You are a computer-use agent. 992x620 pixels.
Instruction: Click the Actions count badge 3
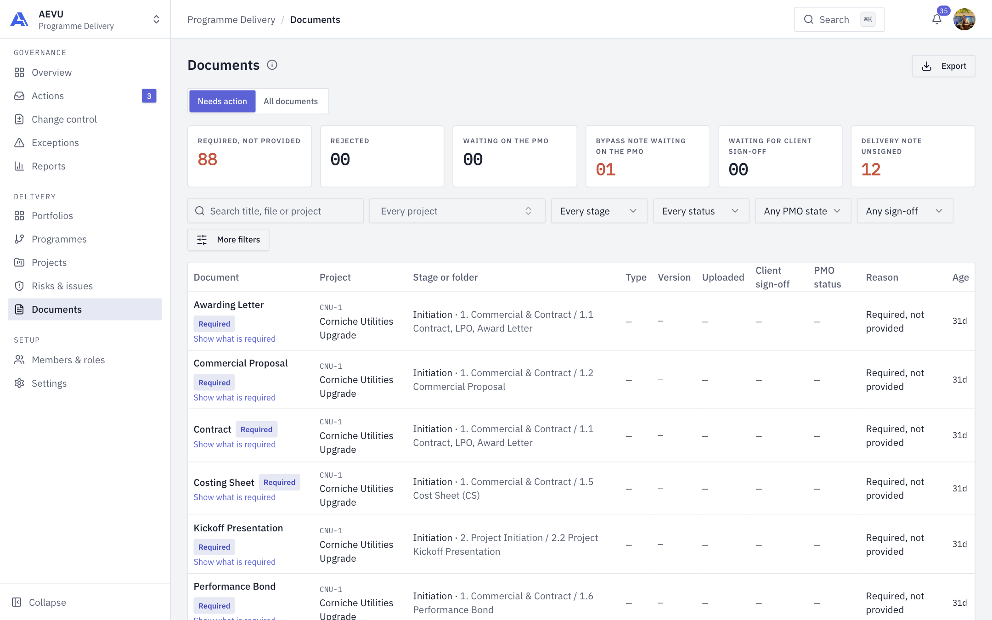click(149, 96)
